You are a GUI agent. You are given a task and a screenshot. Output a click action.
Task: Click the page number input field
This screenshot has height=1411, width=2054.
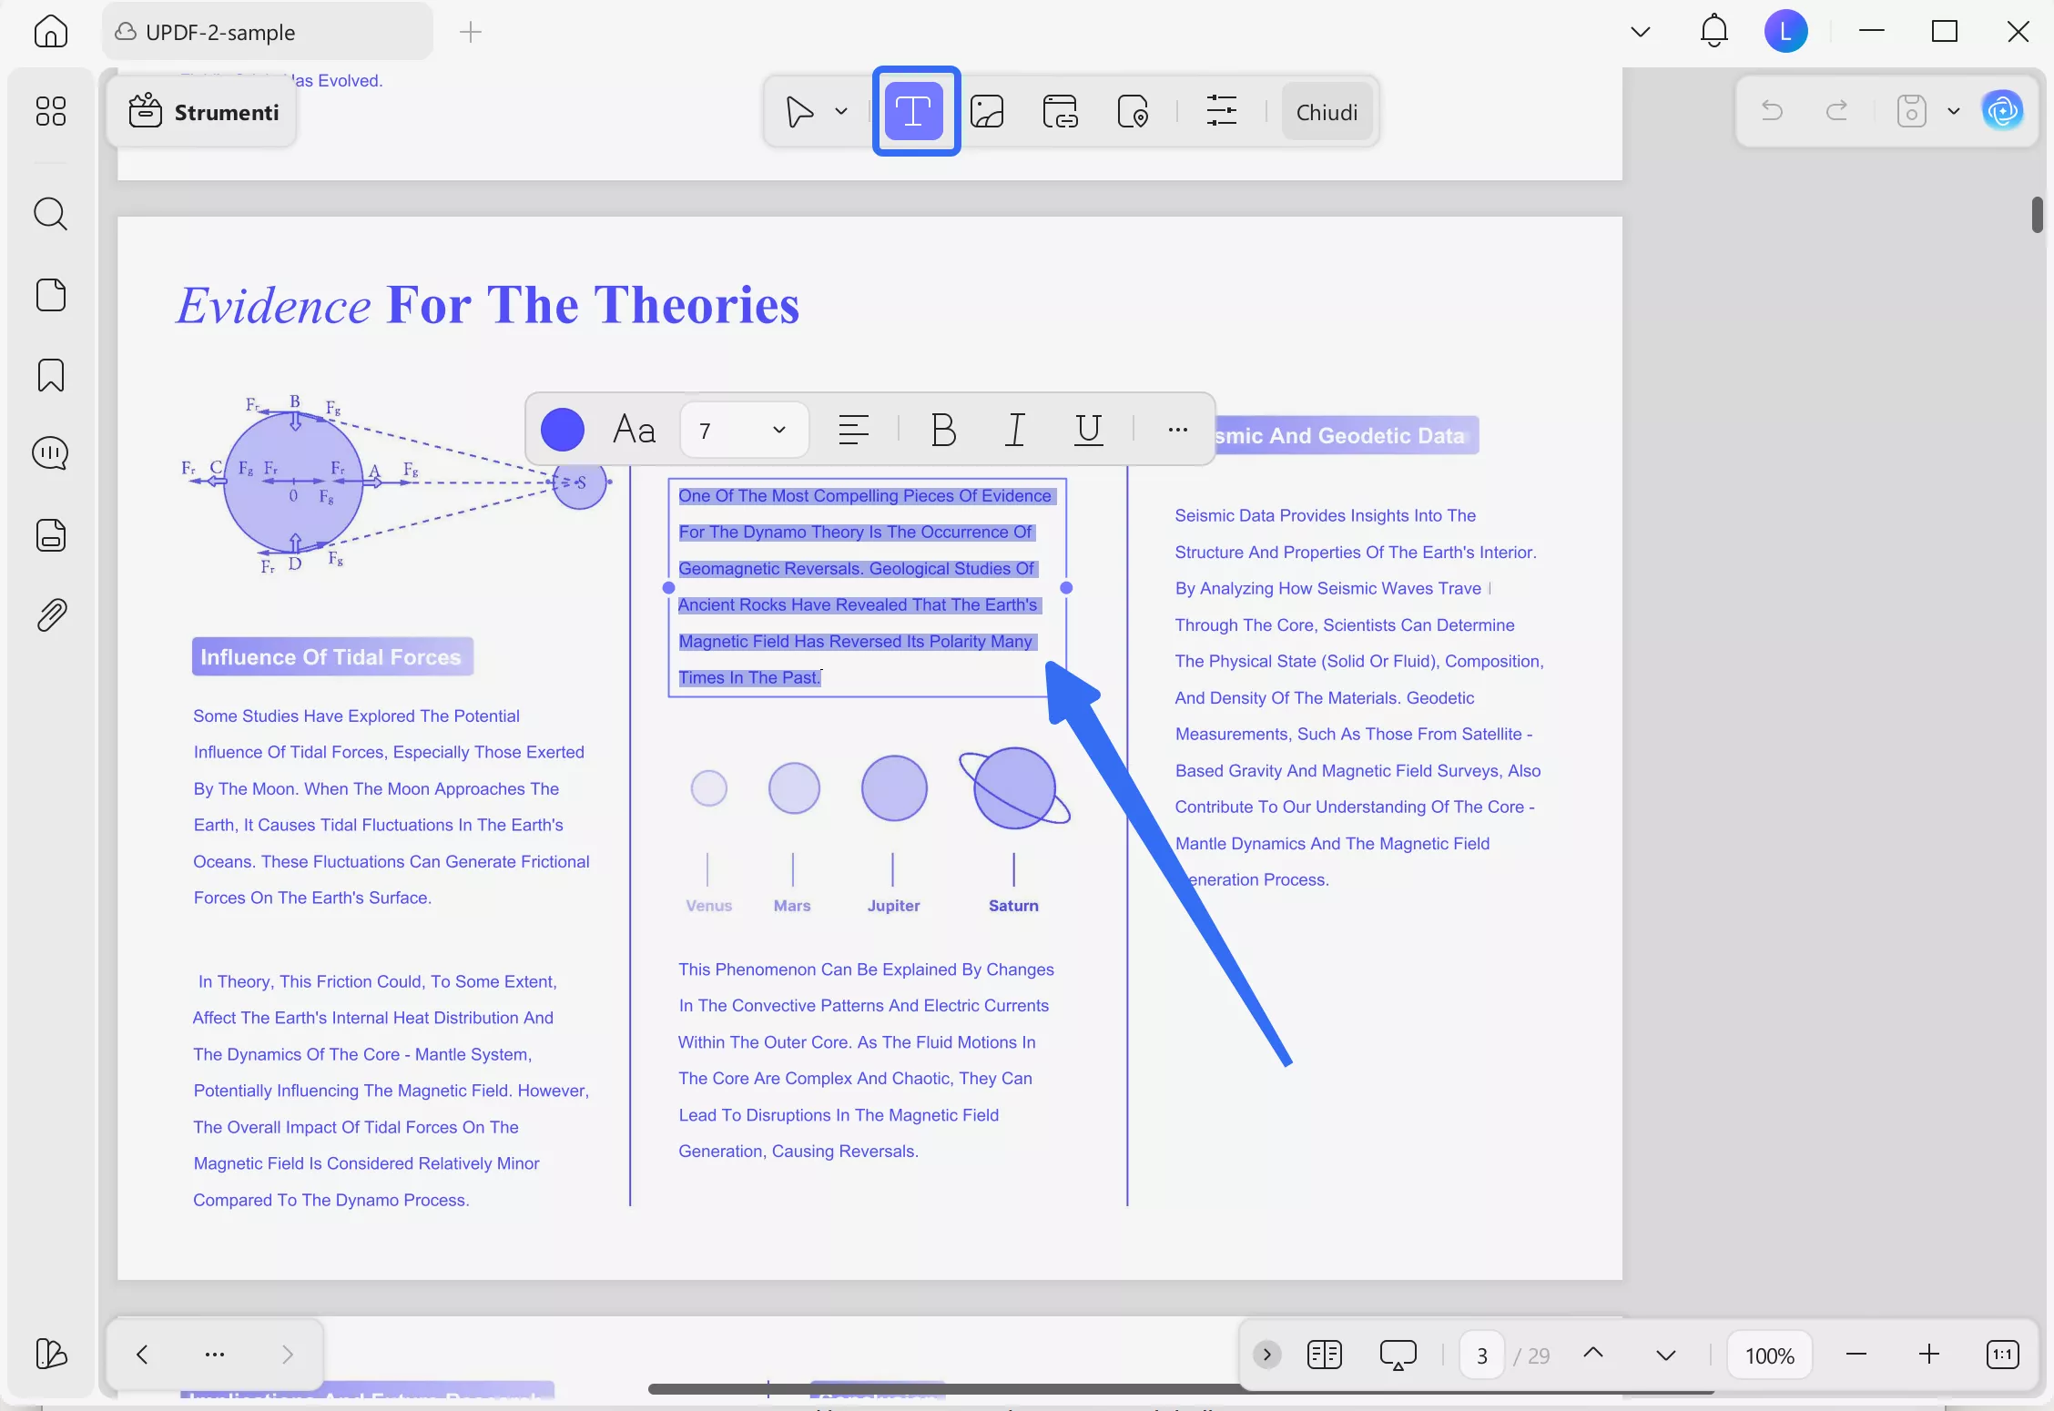(x=1481, y=1355)
